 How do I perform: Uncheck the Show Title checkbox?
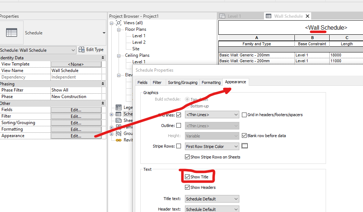pos(187,177)
